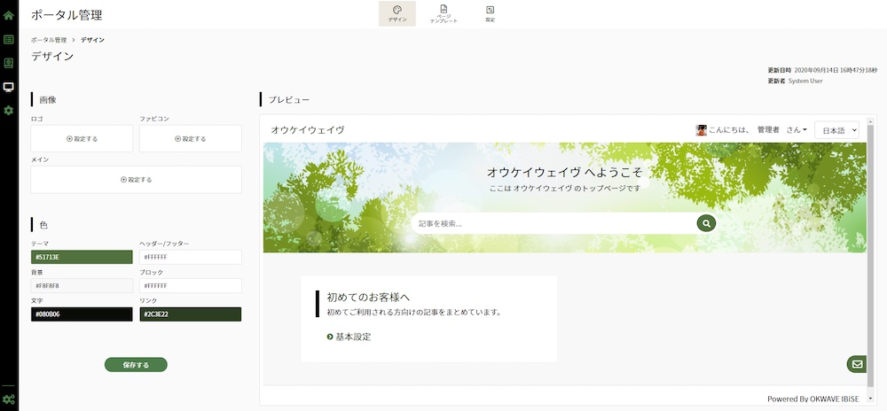This screenshot has width=887, height=411.
Task: Click the リンク color #2C3E22 field
Action: click(x=191, y=314)
